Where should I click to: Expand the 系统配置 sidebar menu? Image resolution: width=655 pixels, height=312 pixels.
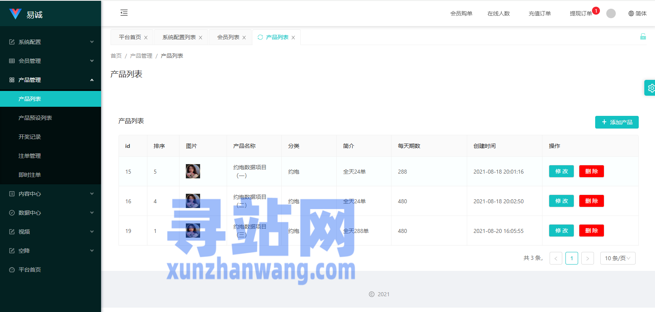(51, 42)
